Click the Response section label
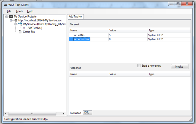The height and width of the screenshot is (124, 196). coord(75,68)
